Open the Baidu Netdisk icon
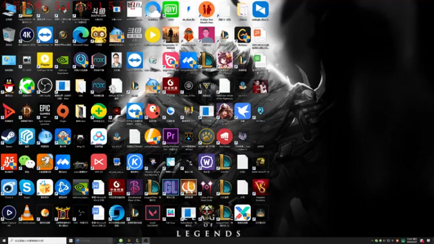434x244 pixels. (x=99, y=137)
